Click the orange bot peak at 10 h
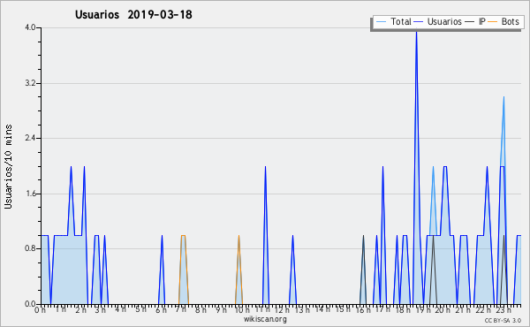Viewport: 530px width, 327px height. point(238,237)
